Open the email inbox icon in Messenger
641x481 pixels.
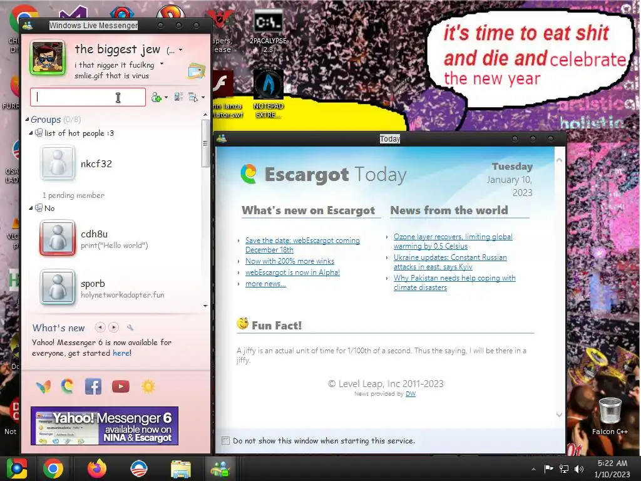196,71
